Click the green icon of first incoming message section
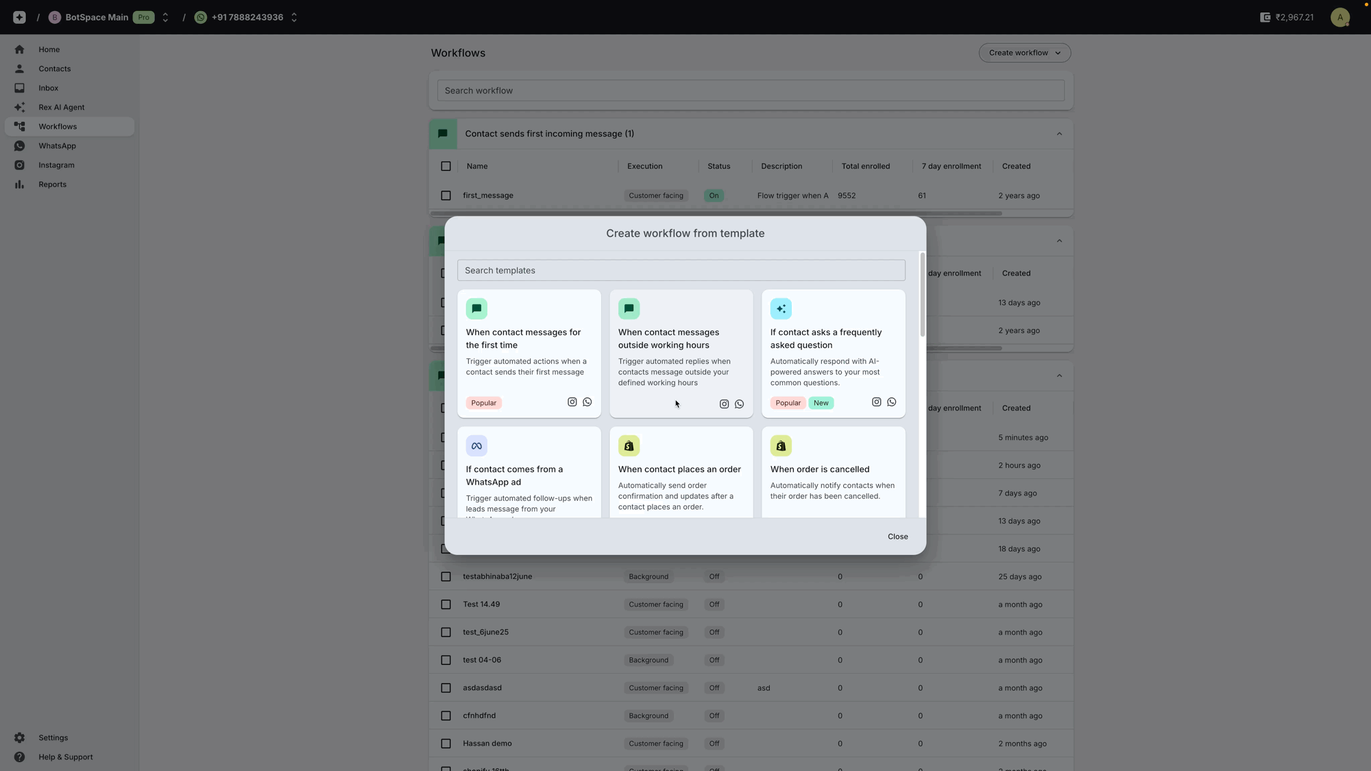Screen dimensions: 1371x771 pyautogui.click(x=443, y=134)
